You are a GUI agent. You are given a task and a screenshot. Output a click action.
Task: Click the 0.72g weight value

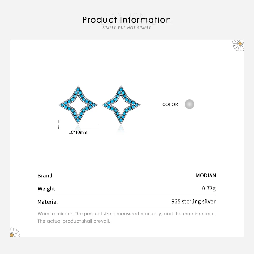(209, 189)
